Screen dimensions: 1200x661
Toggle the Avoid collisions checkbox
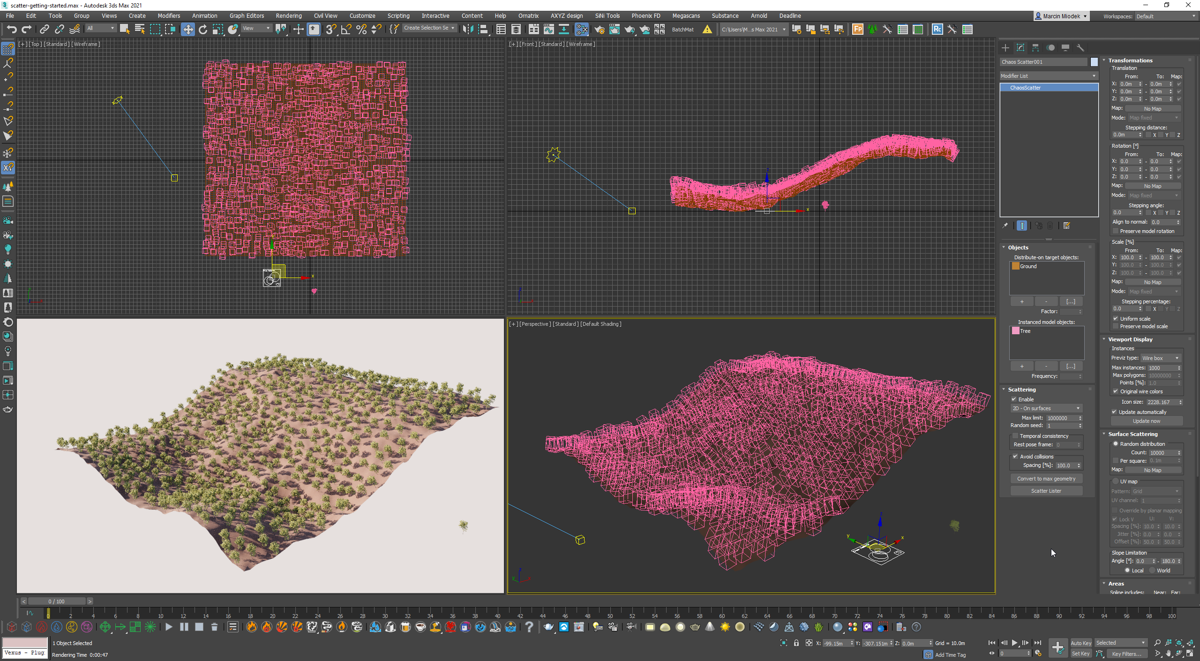1015,457
